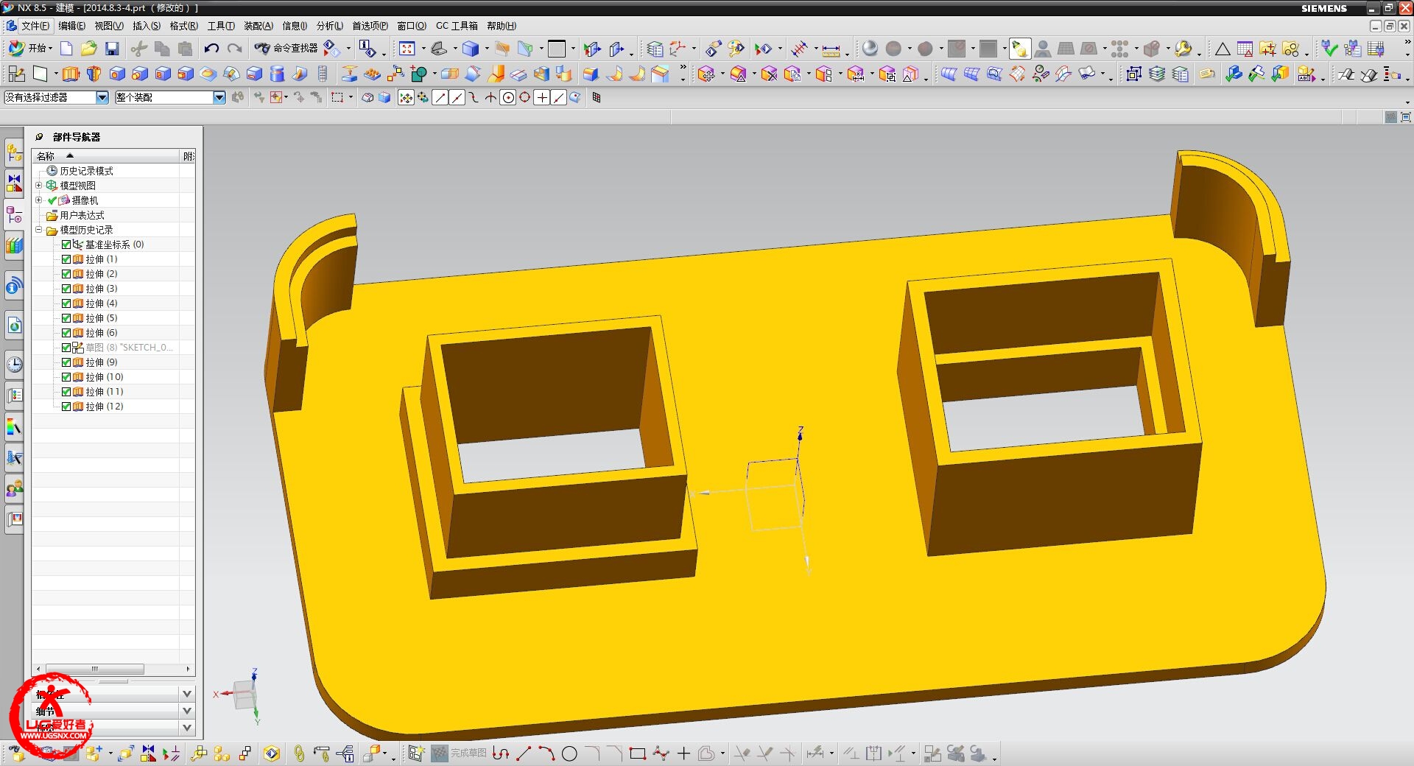Screen dimensions: 1414x766
Task: Click the Sketch (草图) icon
Action: [x=16, y=74]
